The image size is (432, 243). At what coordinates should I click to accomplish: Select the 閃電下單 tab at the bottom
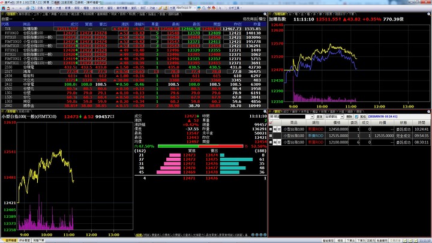38,241
